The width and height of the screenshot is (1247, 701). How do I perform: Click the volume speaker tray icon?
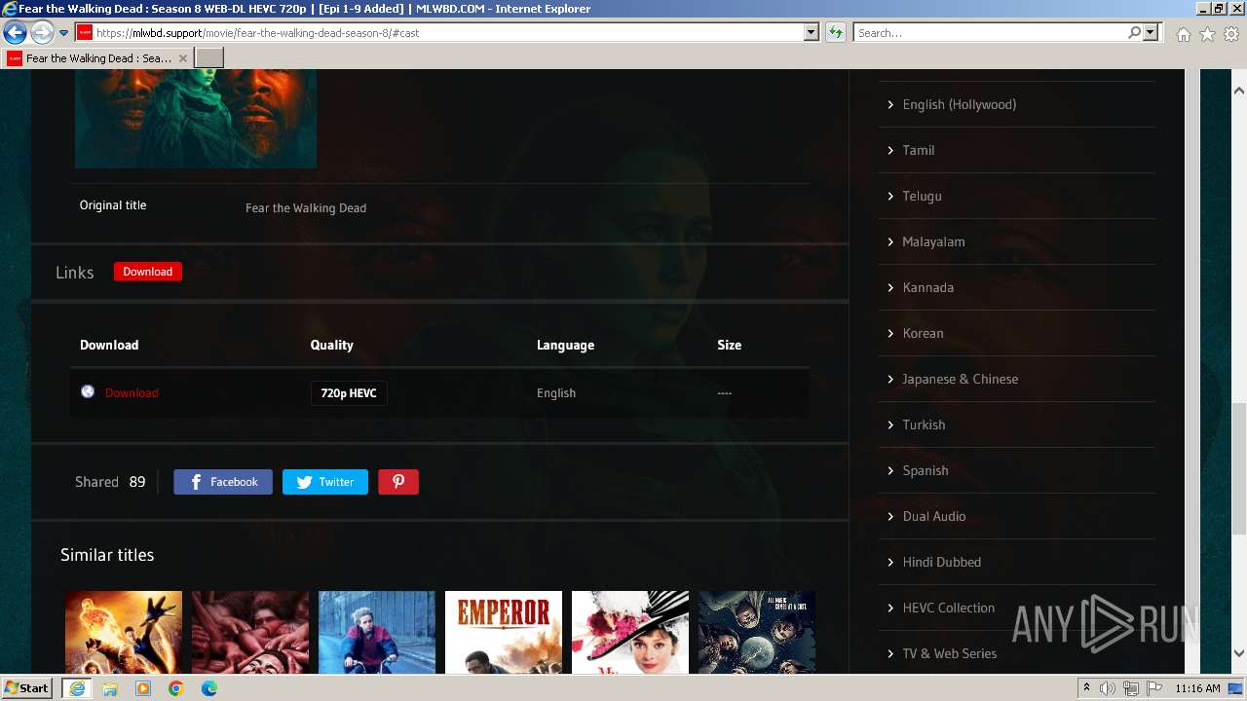pyautogui.click(x=1108, y=688)
